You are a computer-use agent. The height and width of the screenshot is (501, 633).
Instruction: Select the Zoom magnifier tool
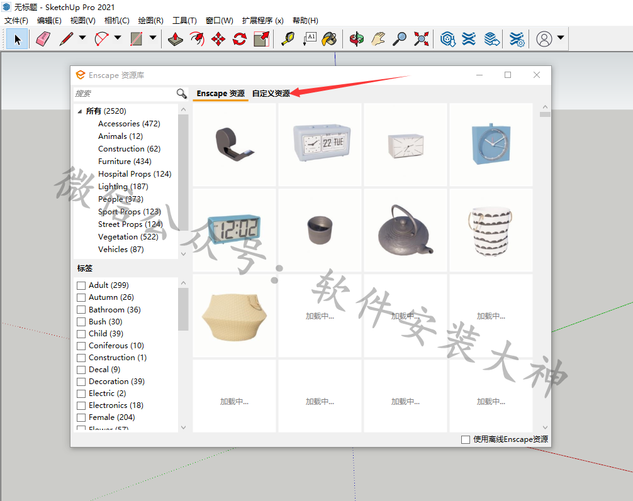(x=400, y=39)
